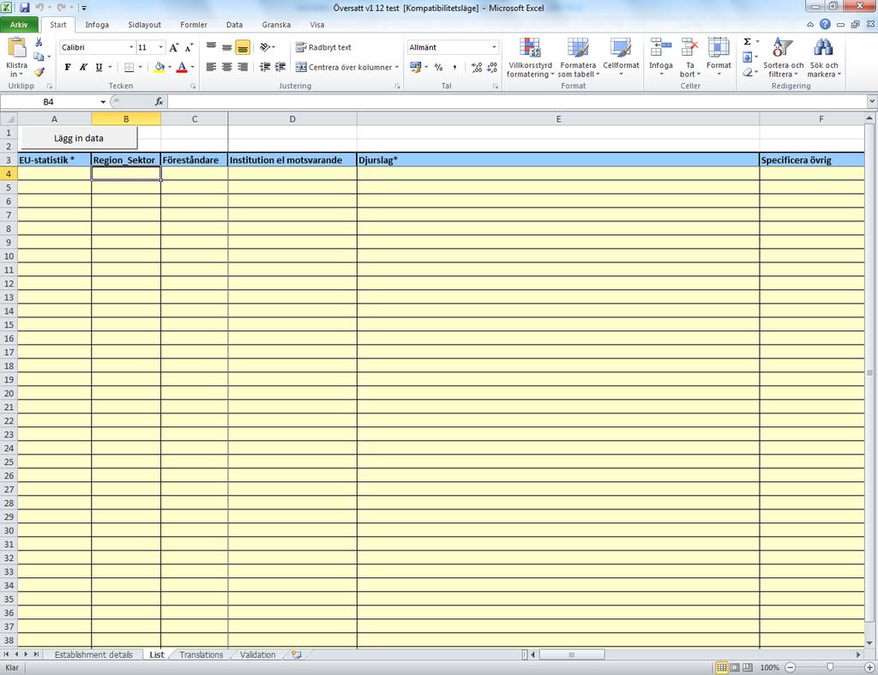Apply percent style icon

pos(438,67)
